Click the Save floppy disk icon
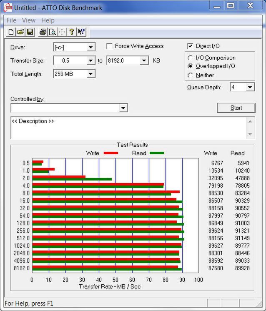266x311 pixels. tap(30, 32)
